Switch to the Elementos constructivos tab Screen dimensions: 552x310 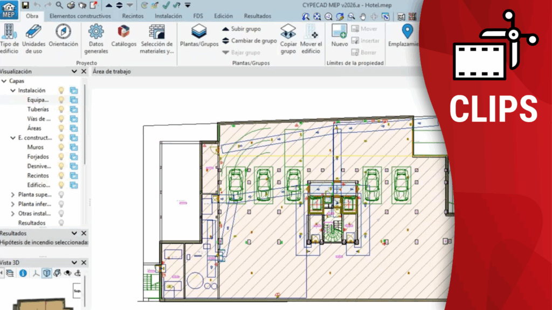80,16
